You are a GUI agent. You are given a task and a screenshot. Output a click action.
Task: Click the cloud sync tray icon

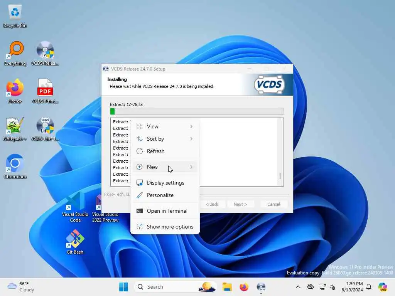(311, 287)
